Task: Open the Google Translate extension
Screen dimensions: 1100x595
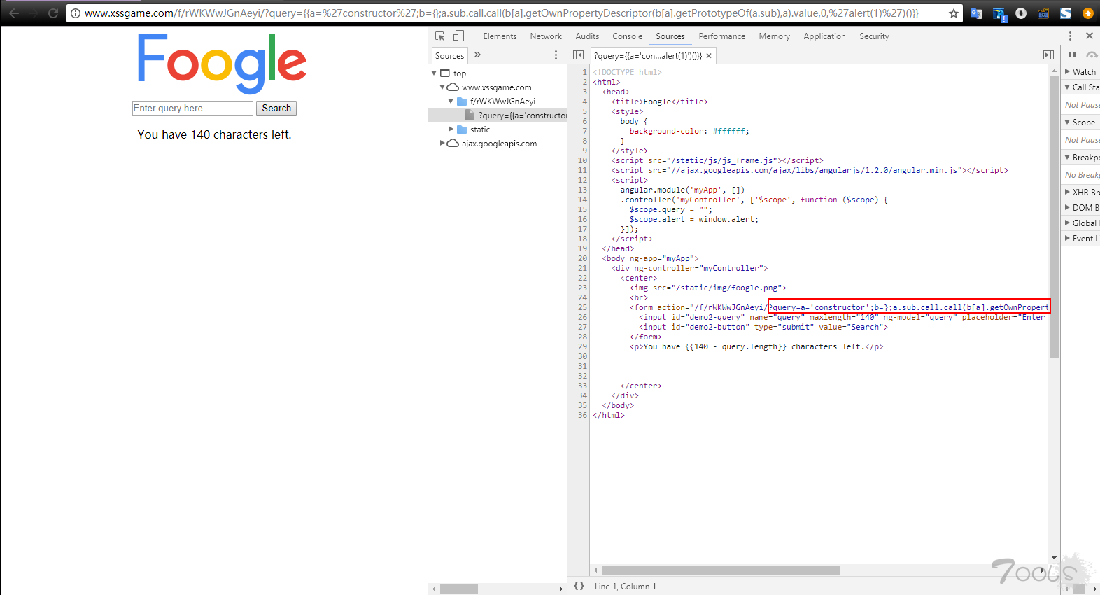Action: pyautogui.click(x=976, y=13)
